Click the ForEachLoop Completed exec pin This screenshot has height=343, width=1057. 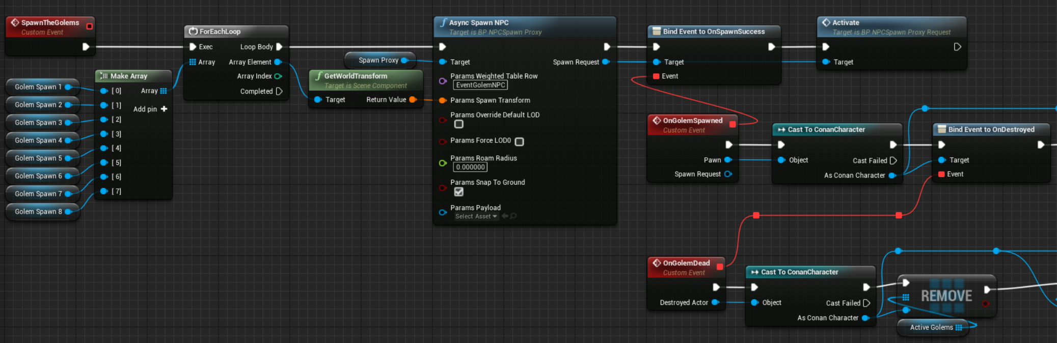click(279, 92)
